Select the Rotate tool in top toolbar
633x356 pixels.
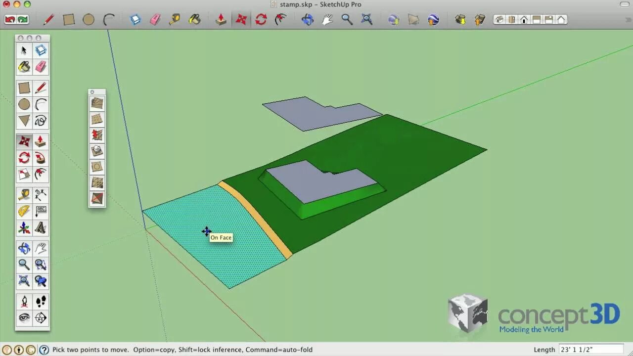(261, 20)
